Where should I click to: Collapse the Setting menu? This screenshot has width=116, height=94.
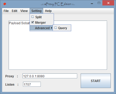(36, 11)
